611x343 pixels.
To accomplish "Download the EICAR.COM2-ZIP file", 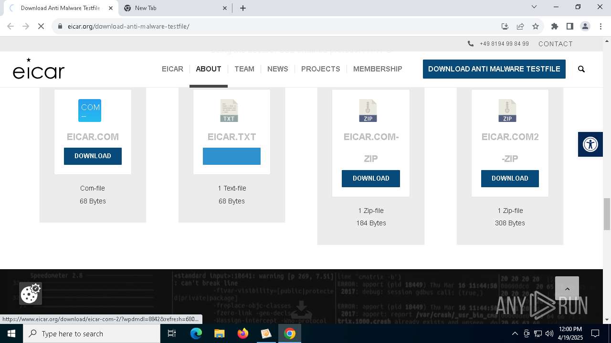I will pos(510,178).
